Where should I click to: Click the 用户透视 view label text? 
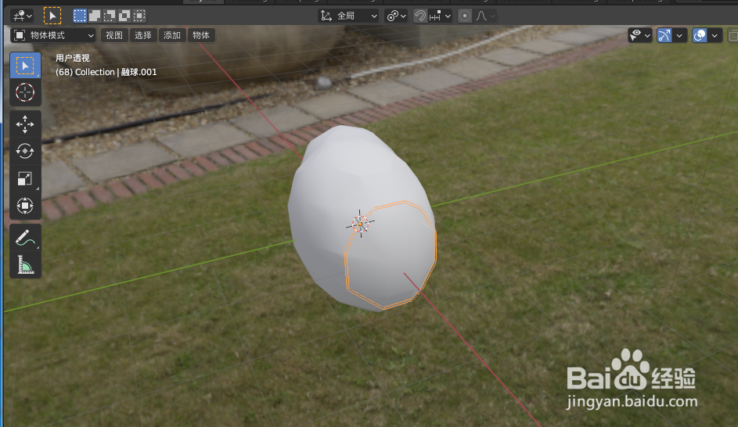[x=73, y=59]
